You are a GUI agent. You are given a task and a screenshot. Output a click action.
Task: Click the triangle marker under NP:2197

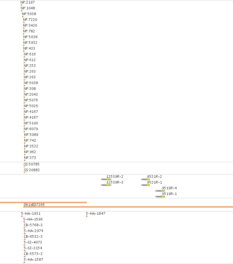click(x=21, y=5)
